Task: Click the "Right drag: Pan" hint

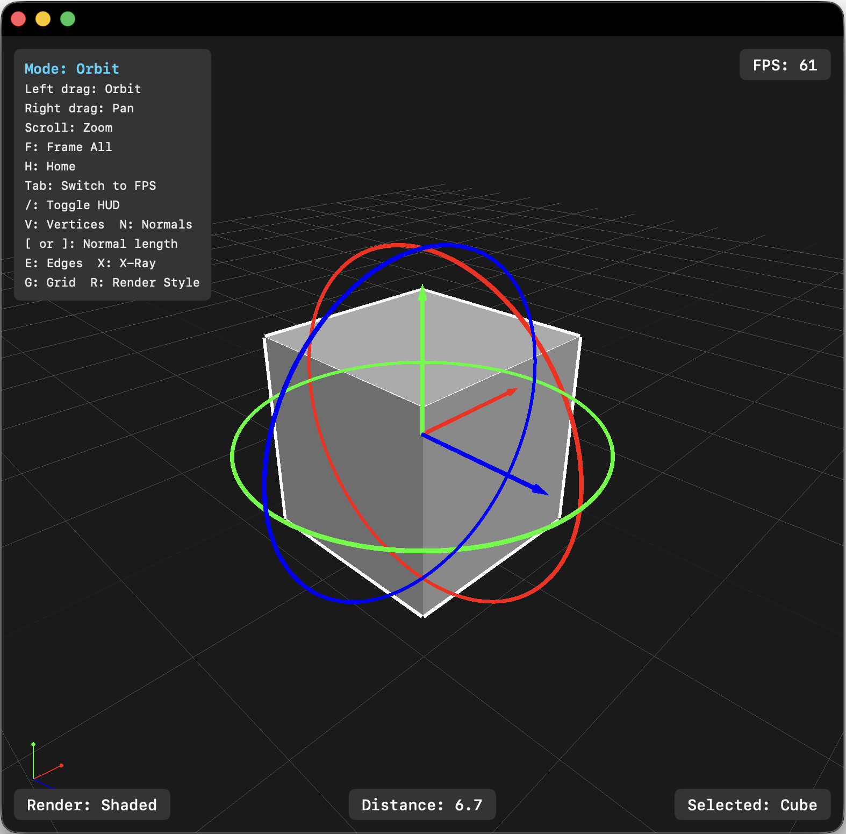Action: coord(79,108)
